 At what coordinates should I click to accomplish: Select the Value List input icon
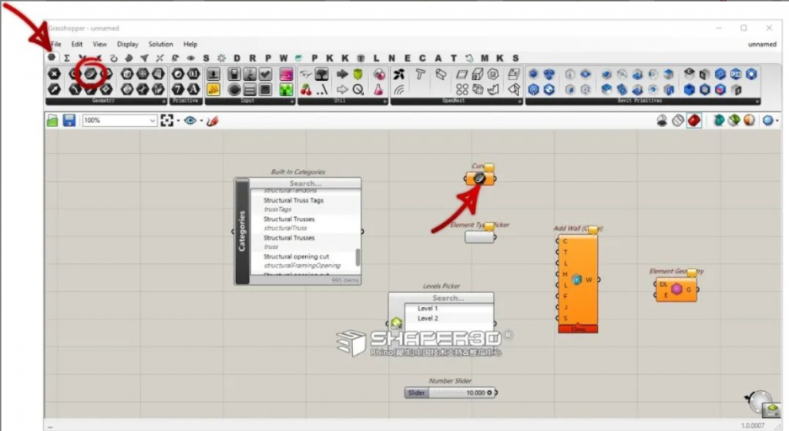pyautogui.click(x=250, y=90)
